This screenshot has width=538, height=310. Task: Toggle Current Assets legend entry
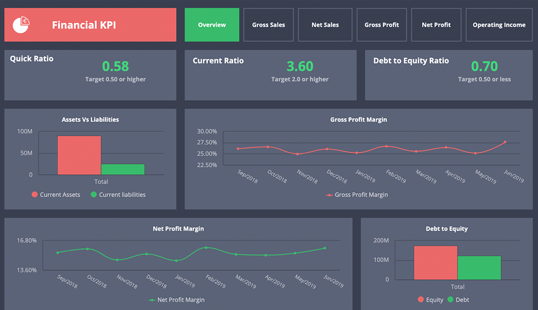[x=56, y=195]
